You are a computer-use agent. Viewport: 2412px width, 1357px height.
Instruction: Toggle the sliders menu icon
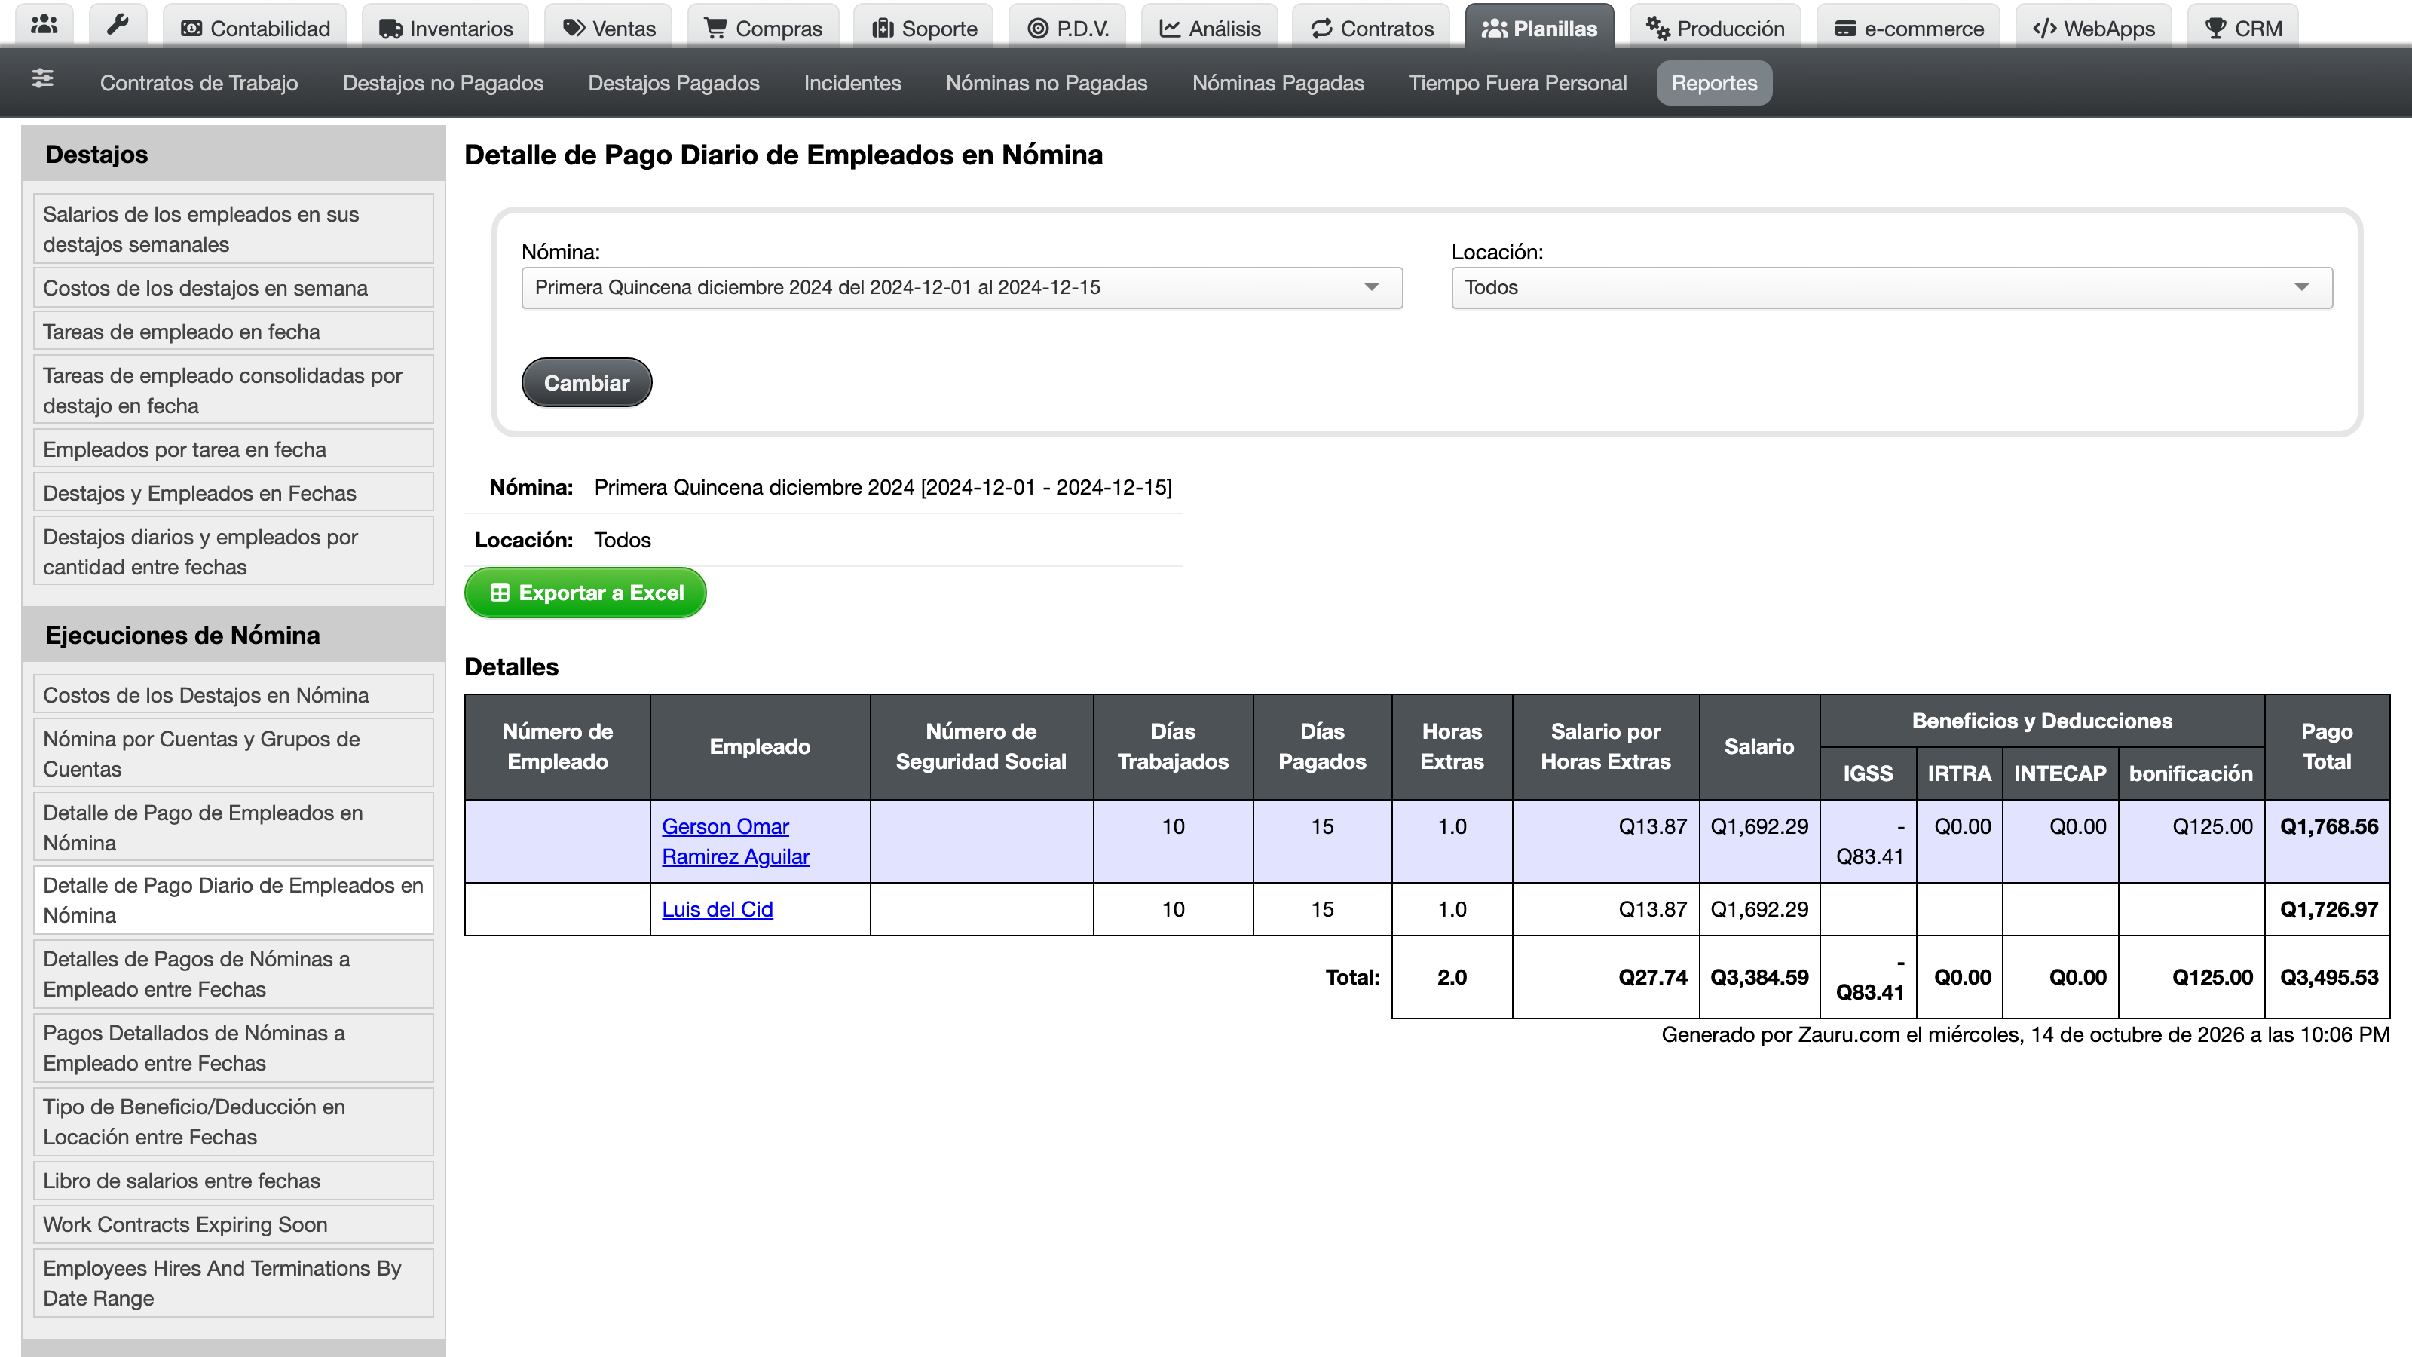point(42,78)
